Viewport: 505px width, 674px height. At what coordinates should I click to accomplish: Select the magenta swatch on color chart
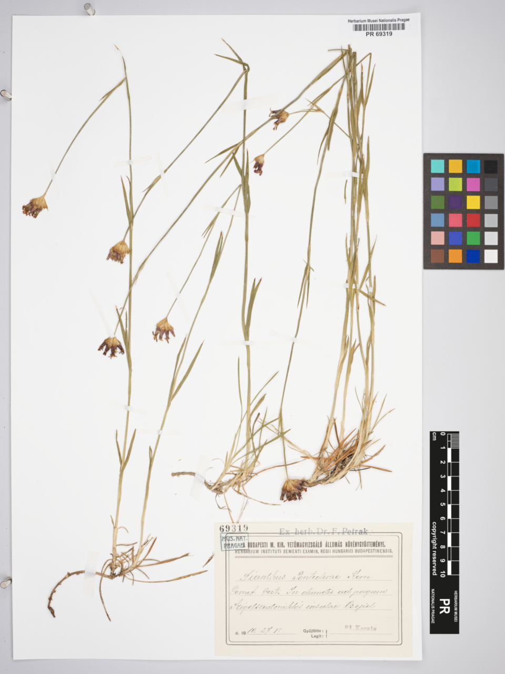pyautogui.click(x=472, y=184)
